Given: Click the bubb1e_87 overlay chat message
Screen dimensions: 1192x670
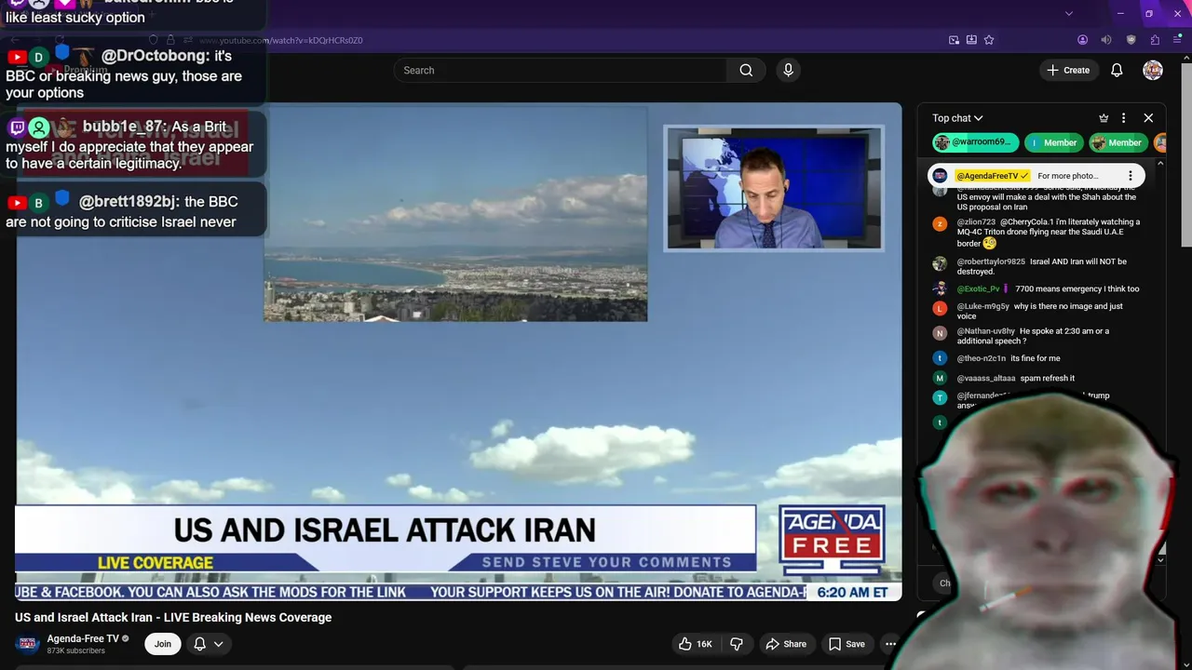Looking at the screenshot, I should pos(133,144).
